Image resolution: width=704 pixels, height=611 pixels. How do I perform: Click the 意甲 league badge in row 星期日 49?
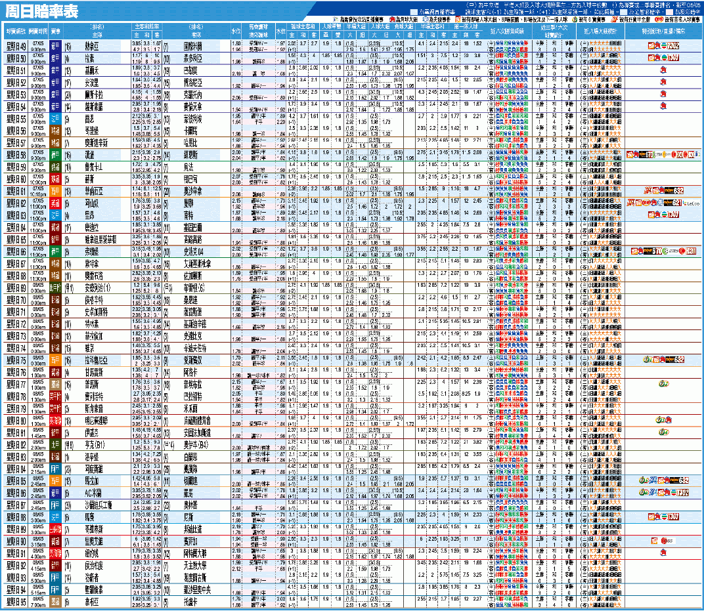tap(55, 46)
